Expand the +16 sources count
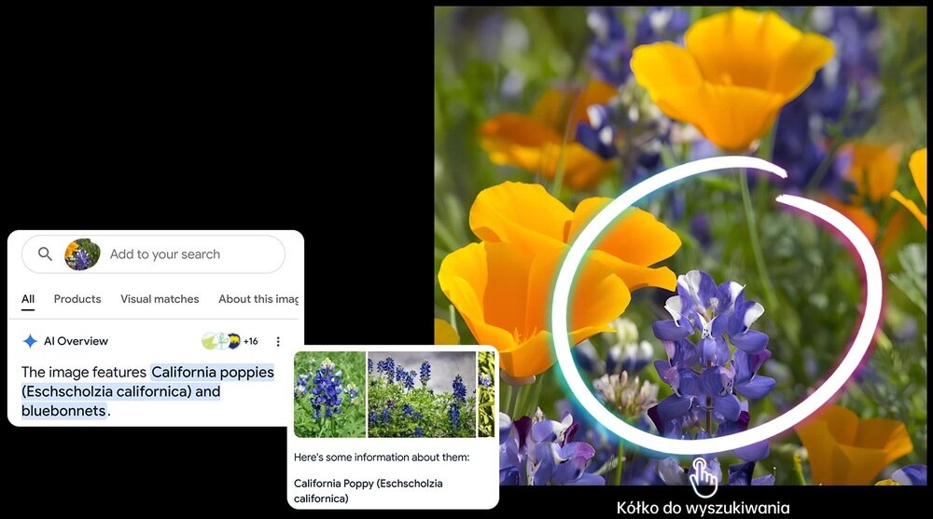 point(251,341)
